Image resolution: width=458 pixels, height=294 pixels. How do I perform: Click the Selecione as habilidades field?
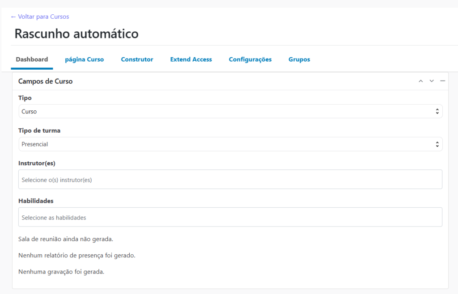(x=230, y=218)
